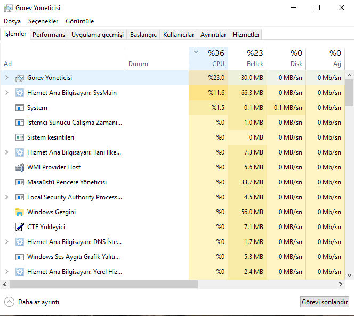Click the Daha az ayrıntı link
This screenshot has width=354, height=316.
point(38,302)
